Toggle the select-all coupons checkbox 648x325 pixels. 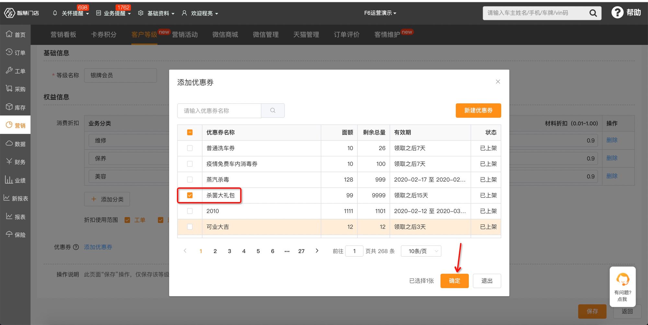pos(190,132)
